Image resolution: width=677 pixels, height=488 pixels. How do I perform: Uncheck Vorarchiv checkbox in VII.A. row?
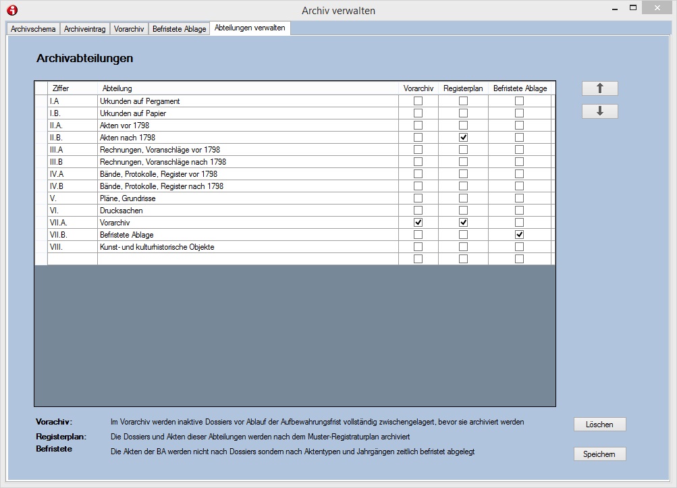(418, 223)
